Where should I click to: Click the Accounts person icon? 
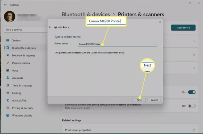(x=8, y=78)
